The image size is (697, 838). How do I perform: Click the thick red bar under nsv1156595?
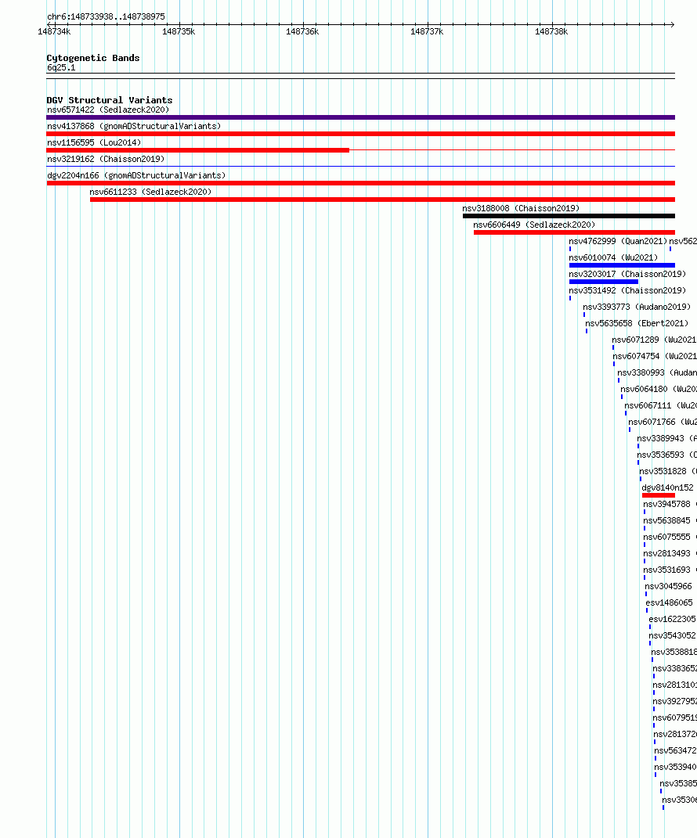[x=198, y=150]
